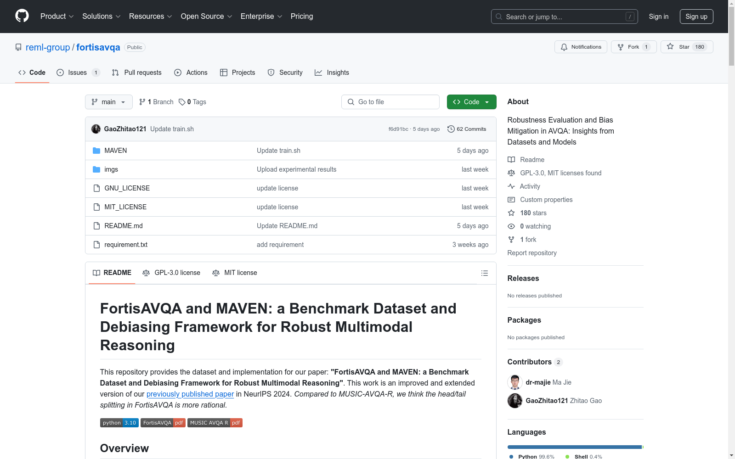Fork the repository
This screenshot has height=459, width=735.
pyautogui.click(x=634, y=47)
